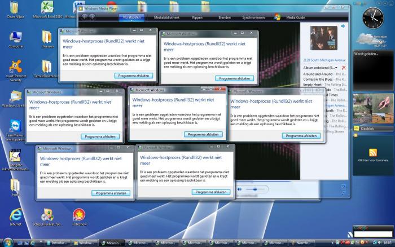Select the Computer desktop icon

pos(16,40)
